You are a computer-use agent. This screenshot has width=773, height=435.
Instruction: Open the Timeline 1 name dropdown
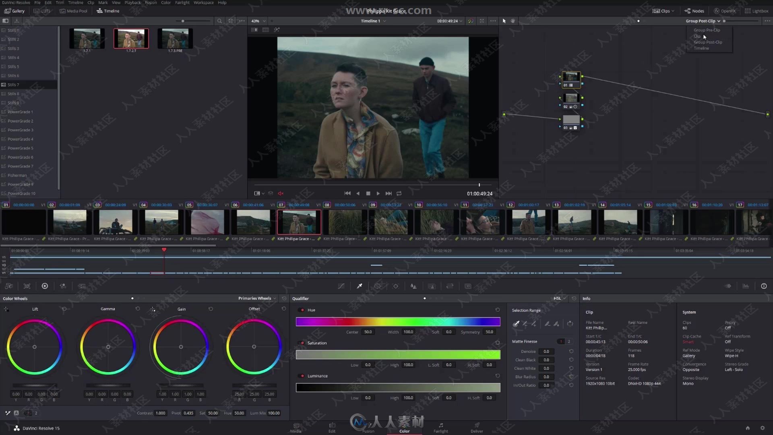click(x=373, y=21)
